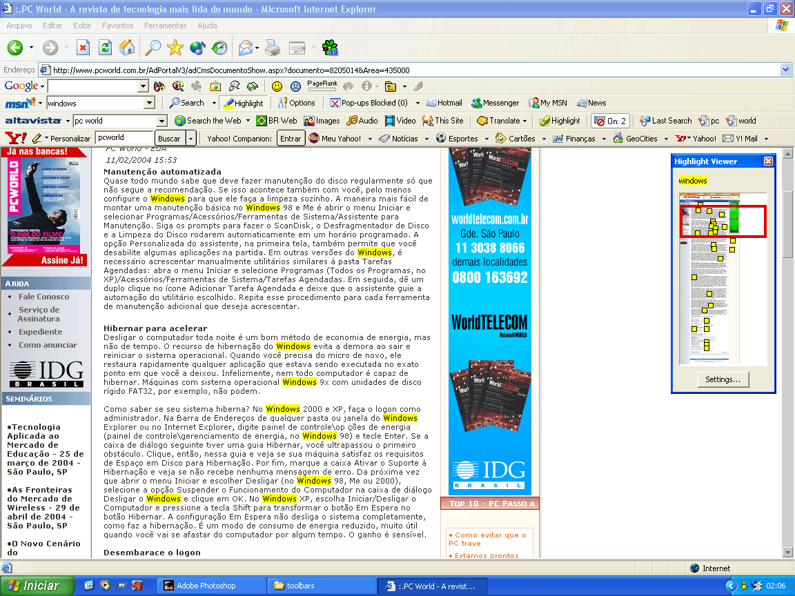795x596 pixels.
Task: Open the Favorites star panel
Action: (175, 48)
